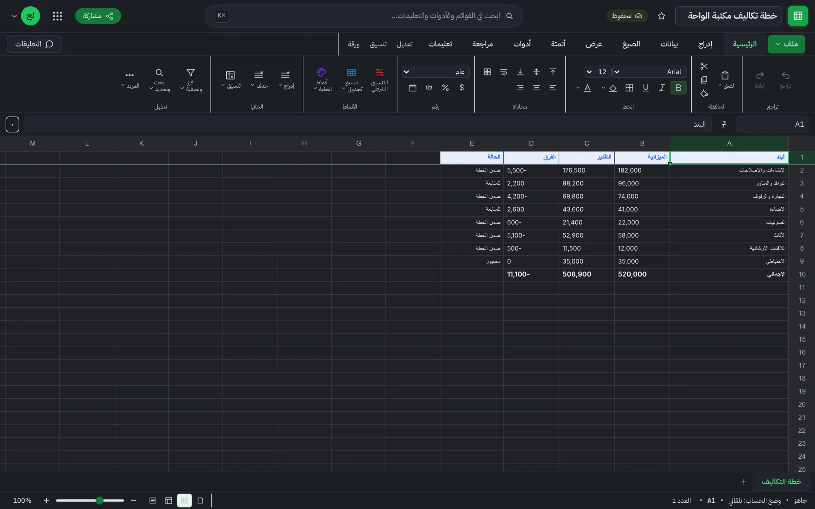This screenshot has width=815, height=509.
Task: Click the zoom slider handle
Action: [x=99, y=500]
